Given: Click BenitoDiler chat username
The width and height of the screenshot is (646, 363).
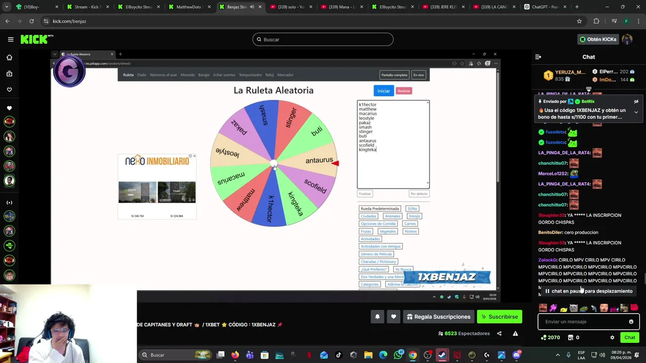Looking at the screenshot, I should tap(551, 232).
